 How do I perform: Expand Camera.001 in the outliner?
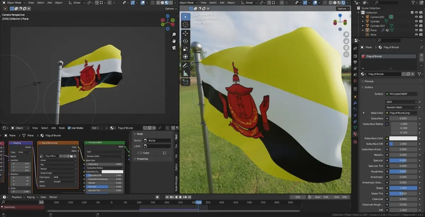click(x=363, y=17)
